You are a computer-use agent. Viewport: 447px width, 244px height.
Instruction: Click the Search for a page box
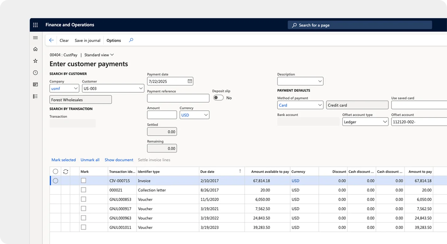[360, 25]
